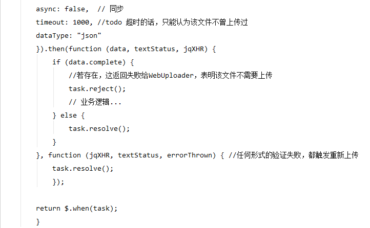This screenshot has width=370, height=228.
Task: Click the second task.resolve() call
Action: pos(83,169)
